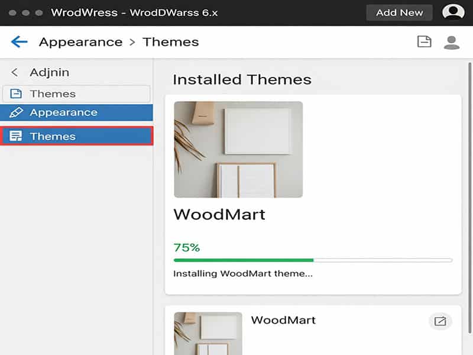Click the Installed Themes heading

click(242, 80)
